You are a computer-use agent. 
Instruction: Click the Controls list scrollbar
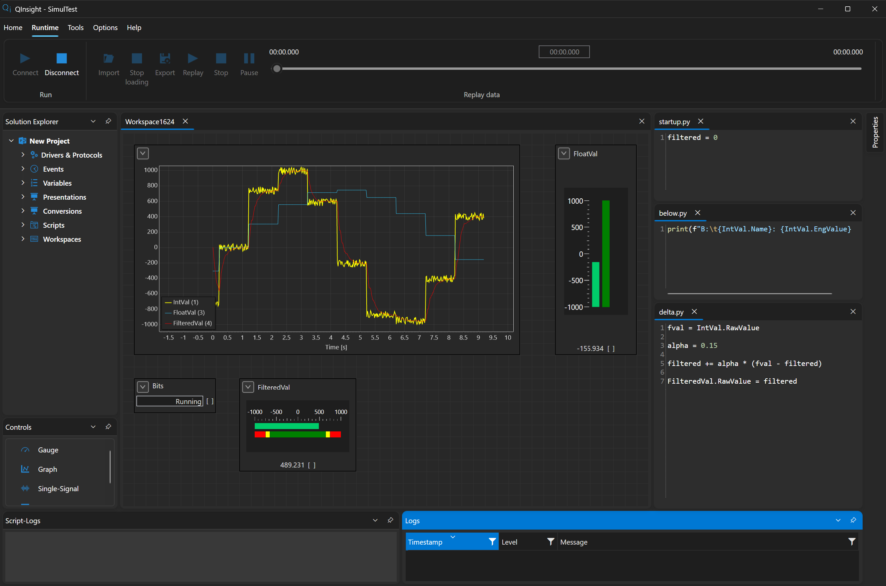110,467
